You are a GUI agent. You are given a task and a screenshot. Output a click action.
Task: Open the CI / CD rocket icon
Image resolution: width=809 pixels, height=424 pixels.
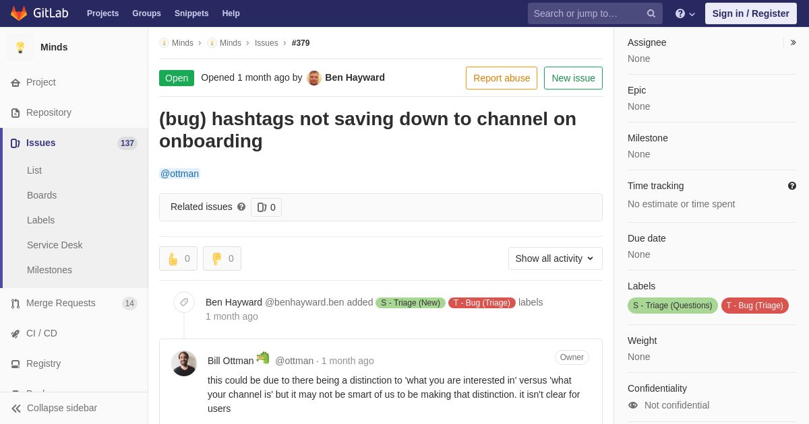(16, 333)
